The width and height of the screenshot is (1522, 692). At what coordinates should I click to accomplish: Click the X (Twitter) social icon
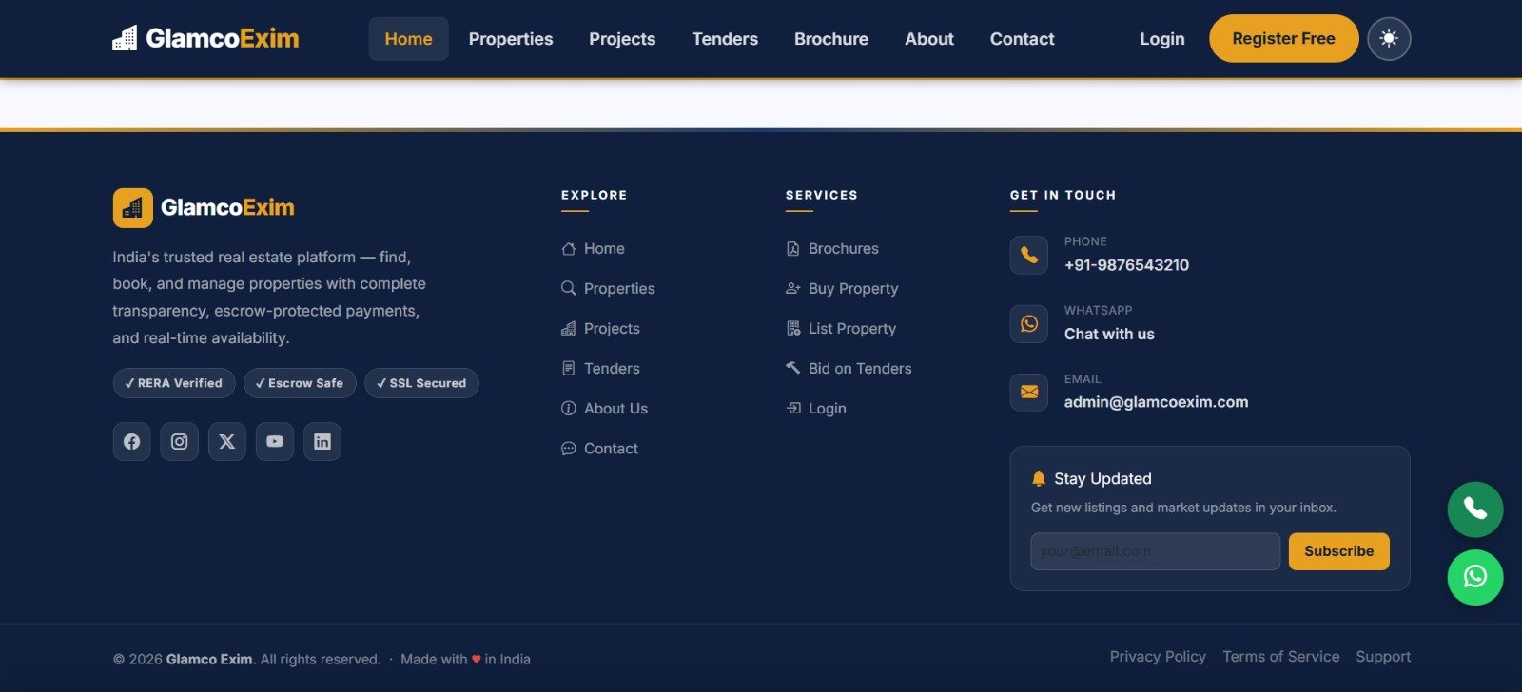226,442
